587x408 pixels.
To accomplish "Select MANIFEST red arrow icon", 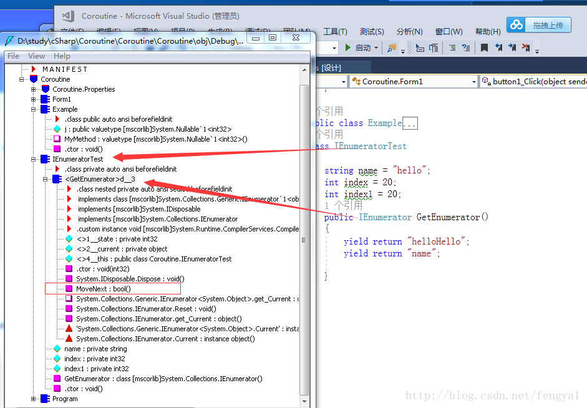I will point(34,69).
